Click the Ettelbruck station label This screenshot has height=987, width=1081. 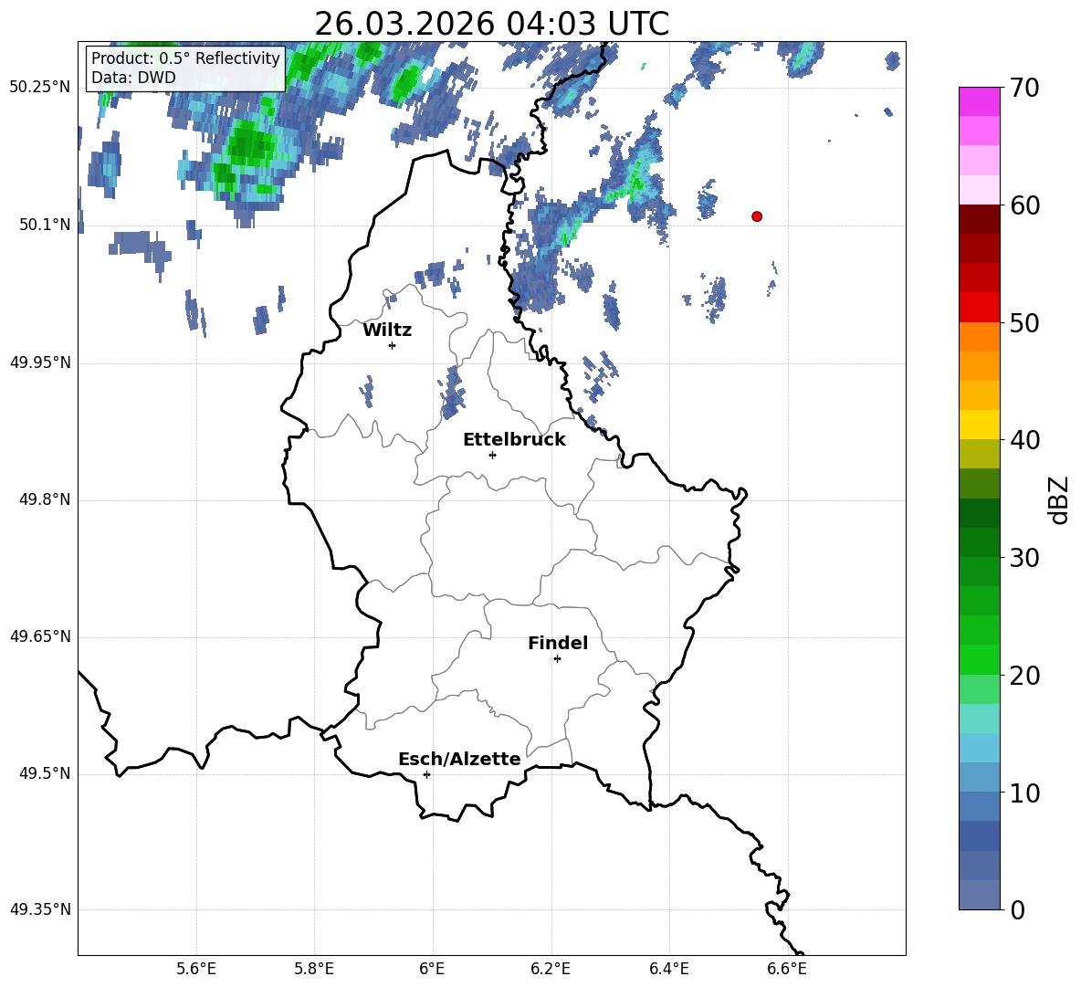[x=514, y=440]
